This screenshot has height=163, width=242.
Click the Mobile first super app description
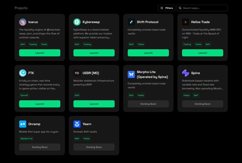point(39,132)
